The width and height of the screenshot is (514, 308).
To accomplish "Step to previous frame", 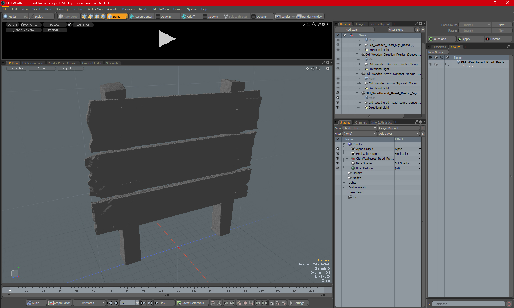I will (x=116, y=303).
